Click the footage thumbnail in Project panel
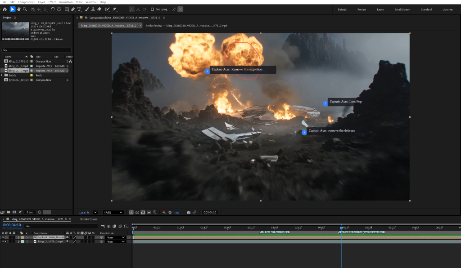The width and height of the screenshot is (461, 268). (15, 29)
